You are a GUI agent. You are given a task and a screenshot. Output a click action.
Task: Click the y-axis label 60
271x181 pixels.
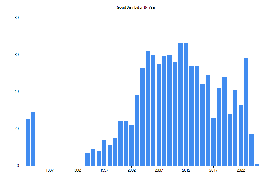pos(17,55)
